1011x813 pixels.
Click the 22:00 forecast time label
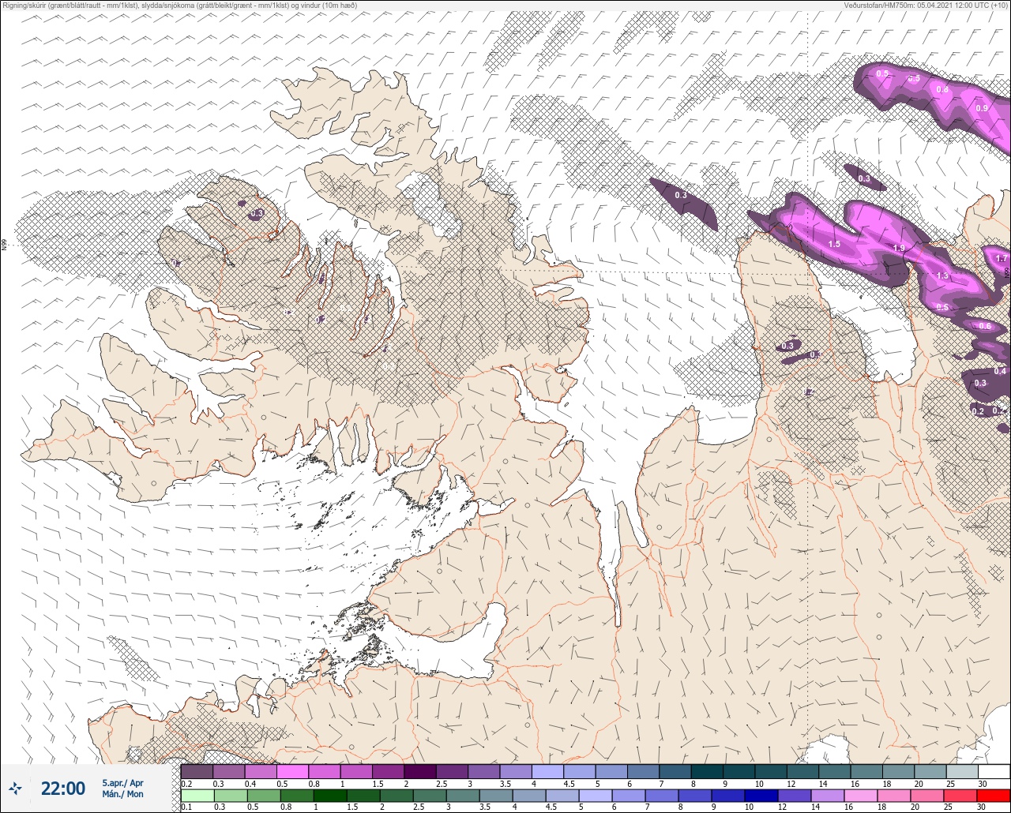coord(63,788)
